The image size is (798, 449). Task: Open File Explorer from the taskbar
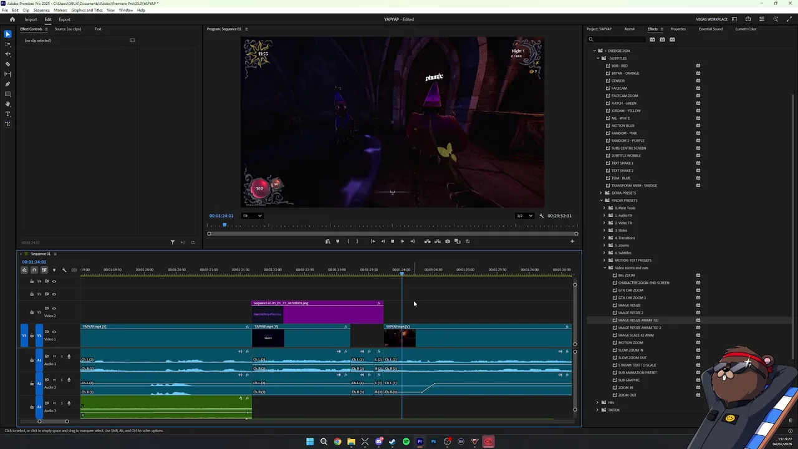(351, 442)
